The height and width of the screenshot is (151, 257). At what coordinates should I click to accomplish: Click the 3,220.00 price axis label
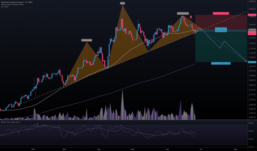[x=252, y=43]
